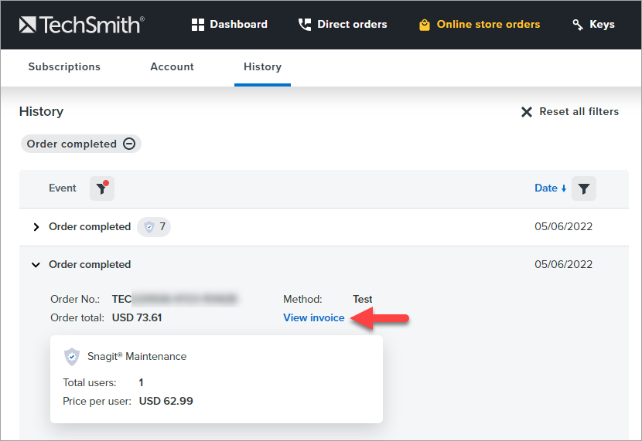The image size is (642, 441).
Task: Collapse the expanded Order completed row
Action: coord(36,265)
